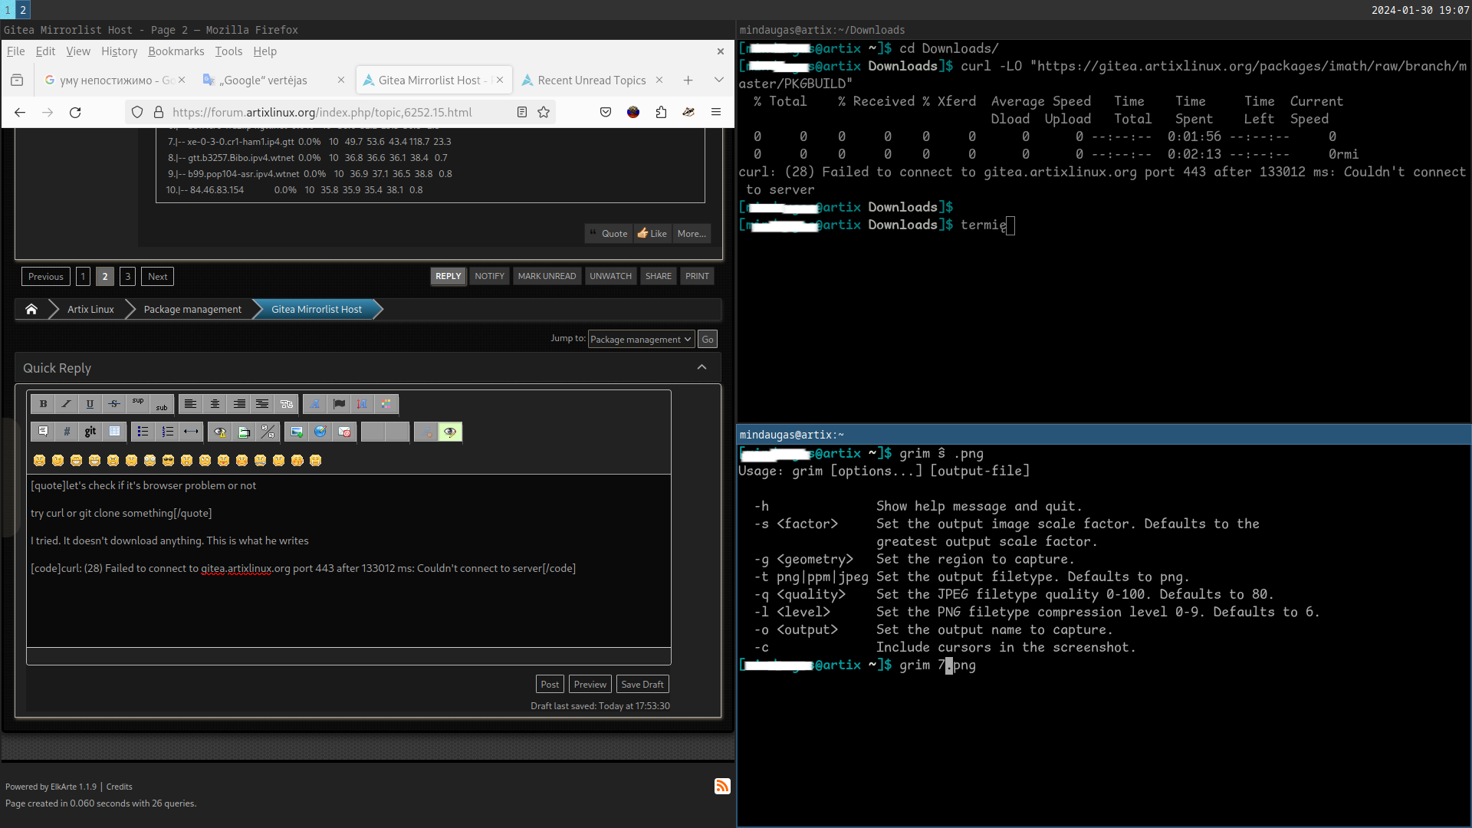This screenshot has height=828, width=1472.
Task: Go to forum home via house icon
Action: coord(31,309)
